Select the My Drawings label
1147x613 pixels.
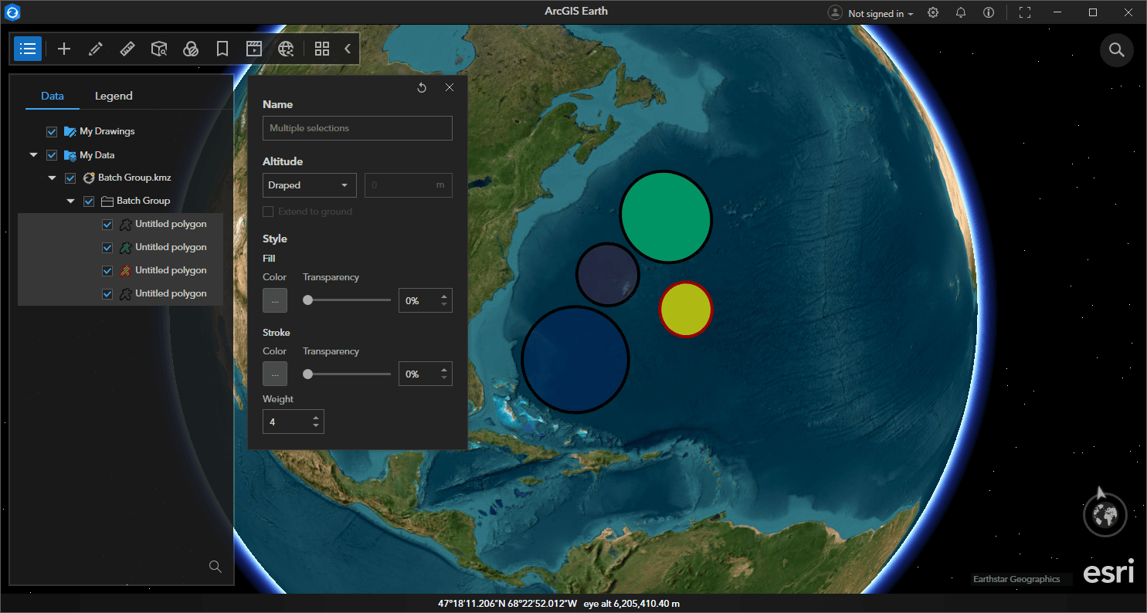pos(107,131)
